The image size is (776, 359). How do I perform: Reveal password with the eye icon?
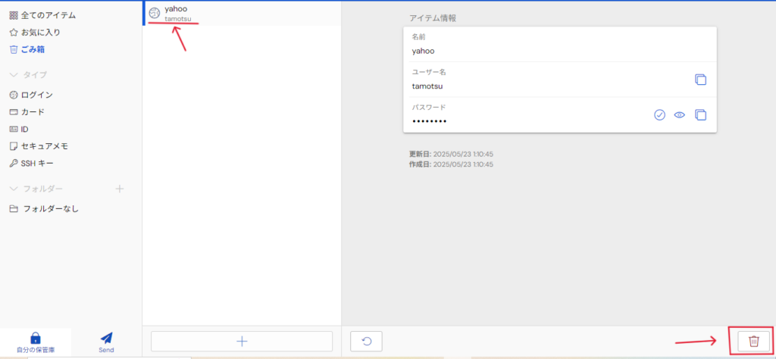[680, 114]
